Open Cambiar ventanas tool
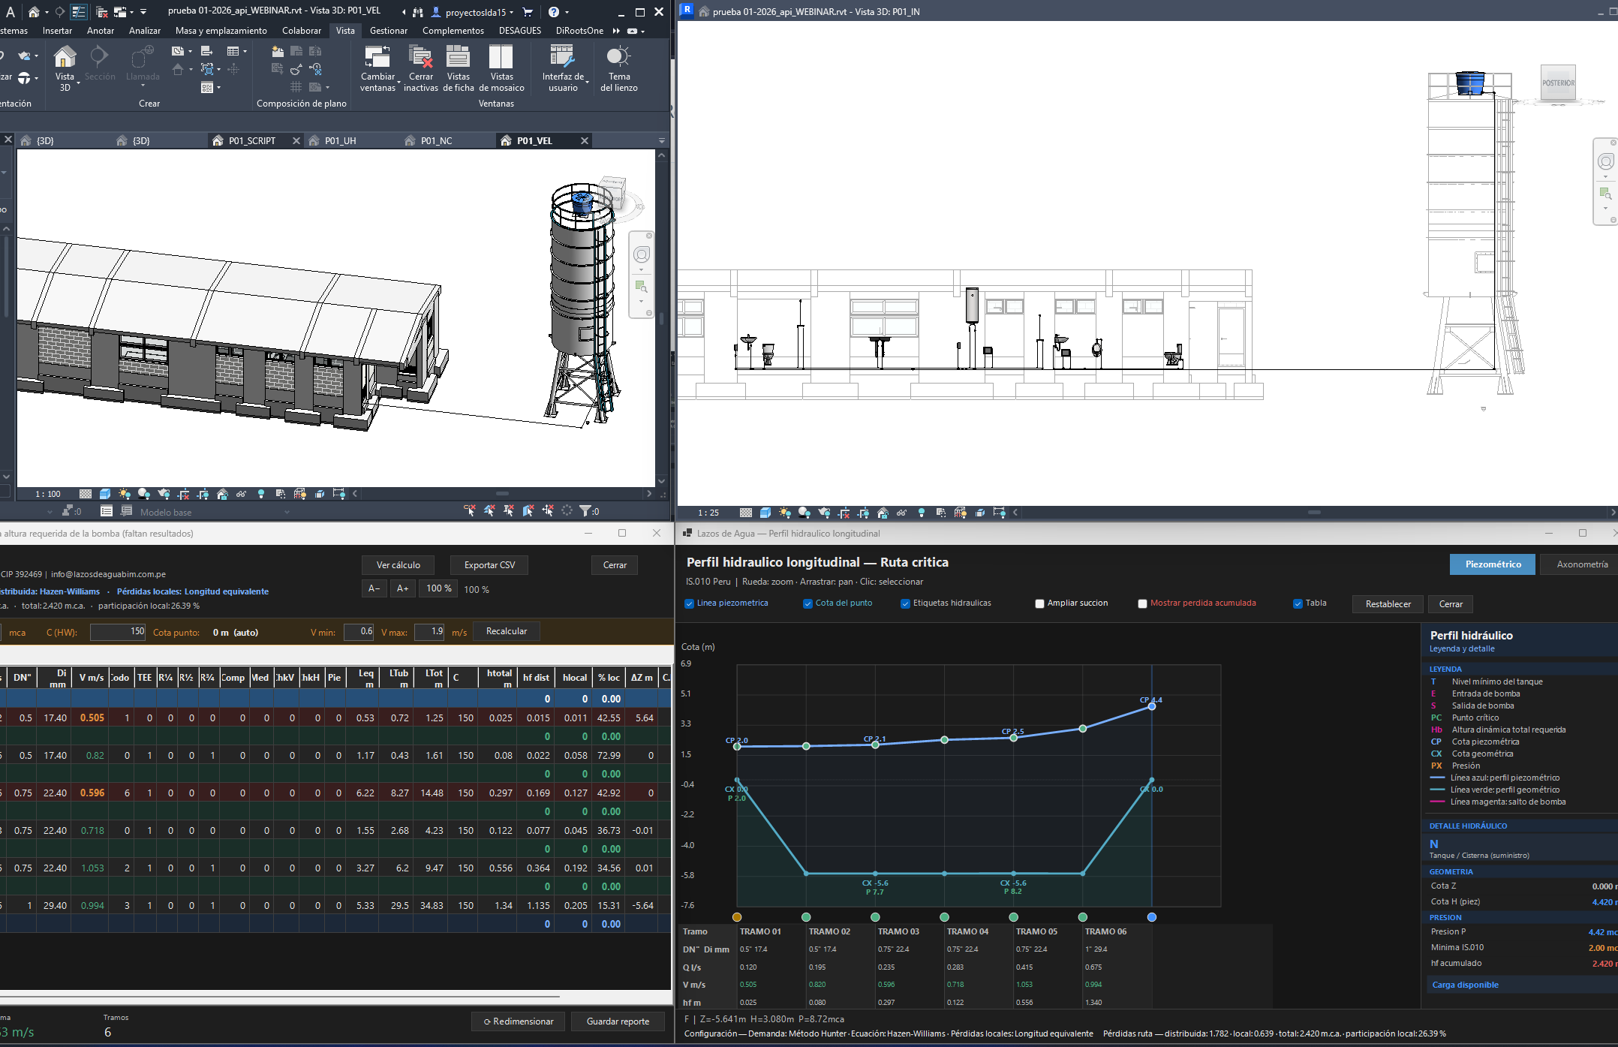Viewport: 1618px width, 1047px height. coord(377,57)
